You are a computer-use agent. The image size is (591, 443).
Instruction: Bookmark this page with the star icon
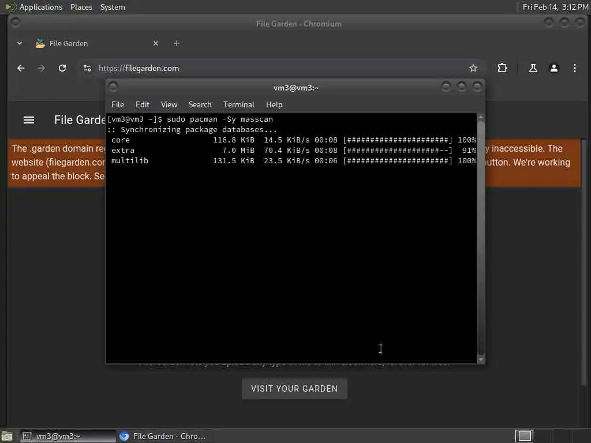tap(473, 68)
